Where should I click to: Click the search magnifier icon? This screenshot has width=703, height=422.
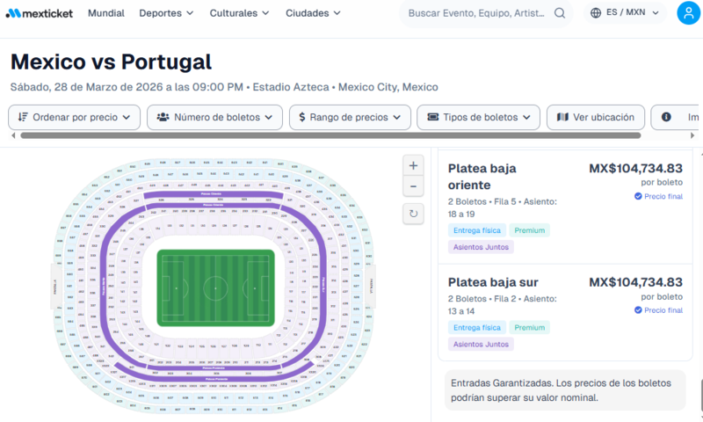pyautogui.click(x=560, y=13)
